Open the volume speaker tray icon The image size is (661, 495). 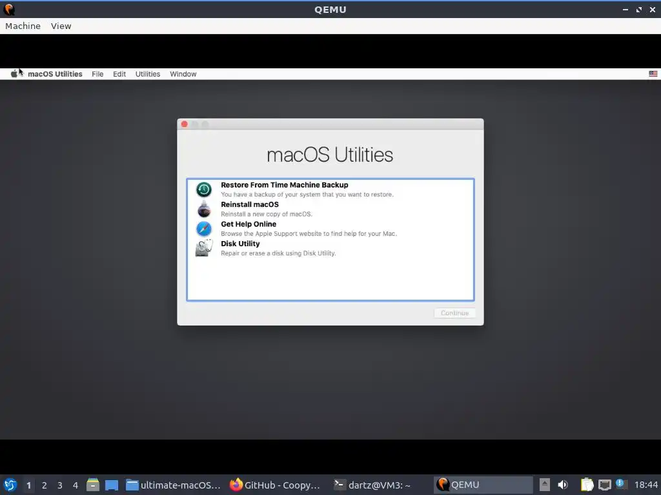tap(563, 485)
